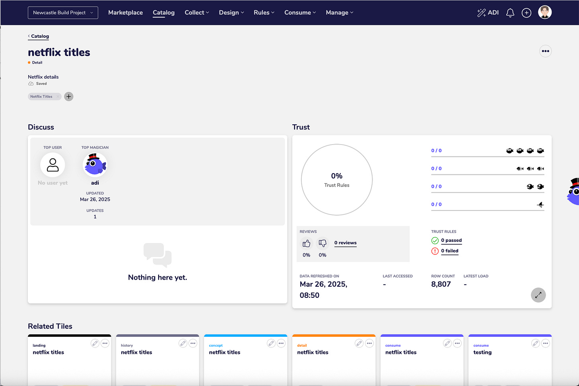This screenshot has width=579, height=386.
Task: Click the No user yet avatar
Action: click(x=52, y=165)
